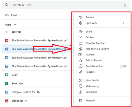Expand the My Drive dropdown arrow
This screenshot has height=107, width=132.
click(x=20, y=15)
